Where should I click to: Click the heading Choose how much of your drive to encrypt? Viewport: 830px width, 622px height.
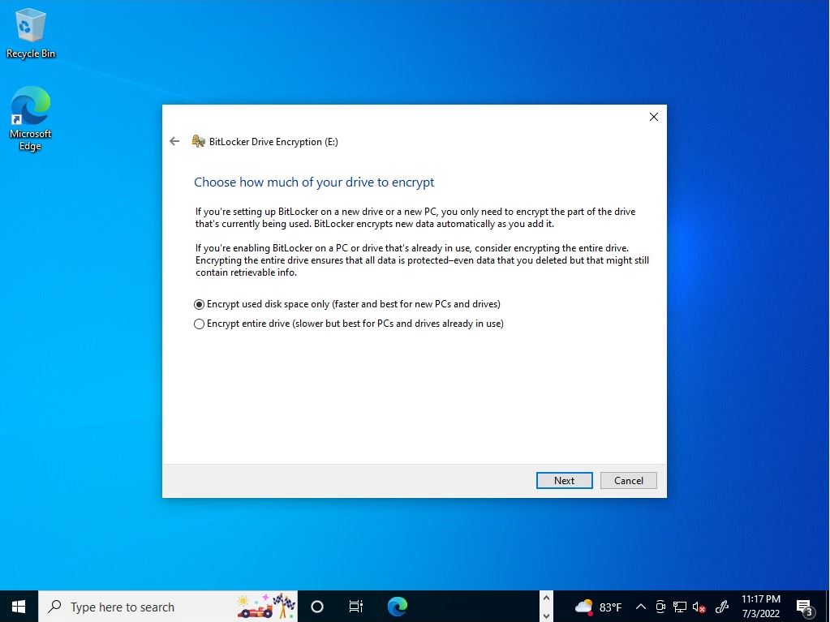pyautogui.click(x=314, y=182)
